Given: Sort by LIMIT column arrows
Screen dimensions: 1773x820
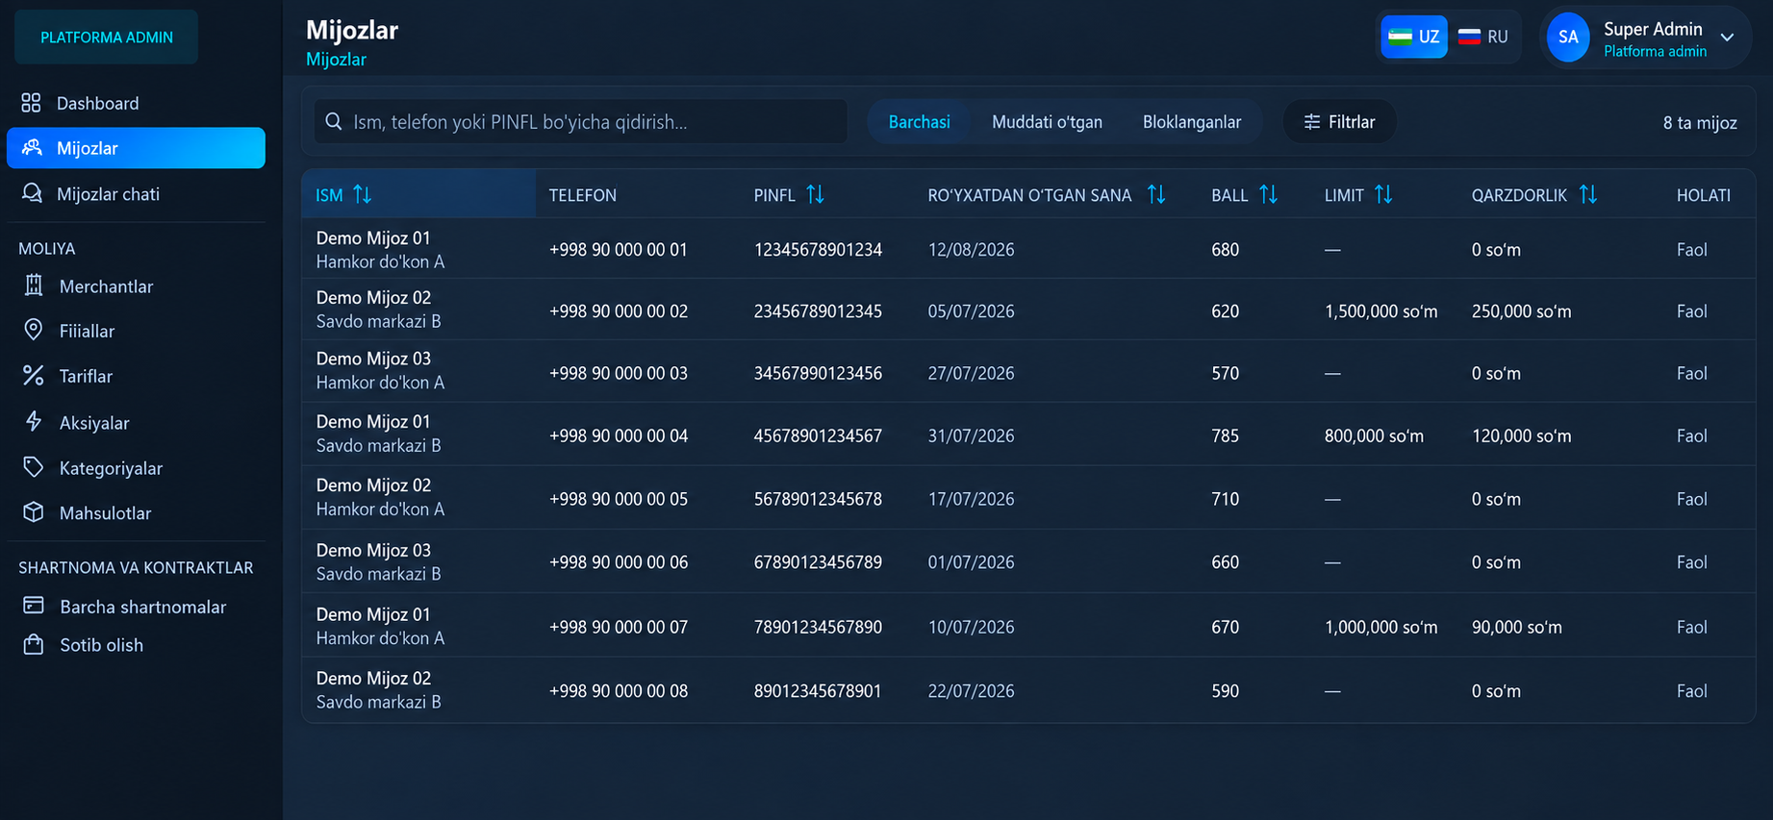Looking at the screenshot, I should pyautogui.click(x=1384, y=195).
